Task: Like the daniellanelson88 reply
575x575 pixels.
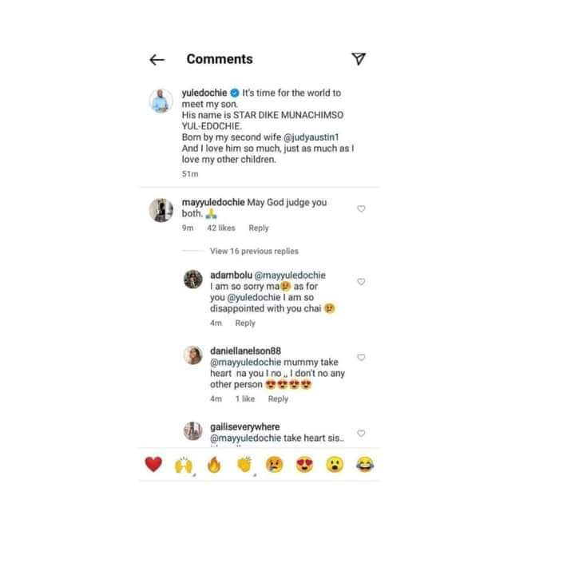Action: pyautogui.click(x=361, y=357)
